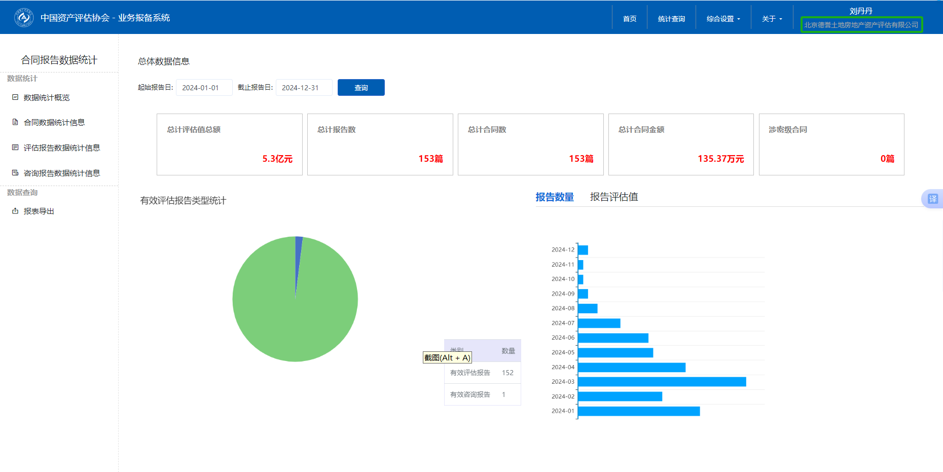Click the 2024-03 bar in chart
The height and width of the screenshot is (472, 943).
point(662,382)
